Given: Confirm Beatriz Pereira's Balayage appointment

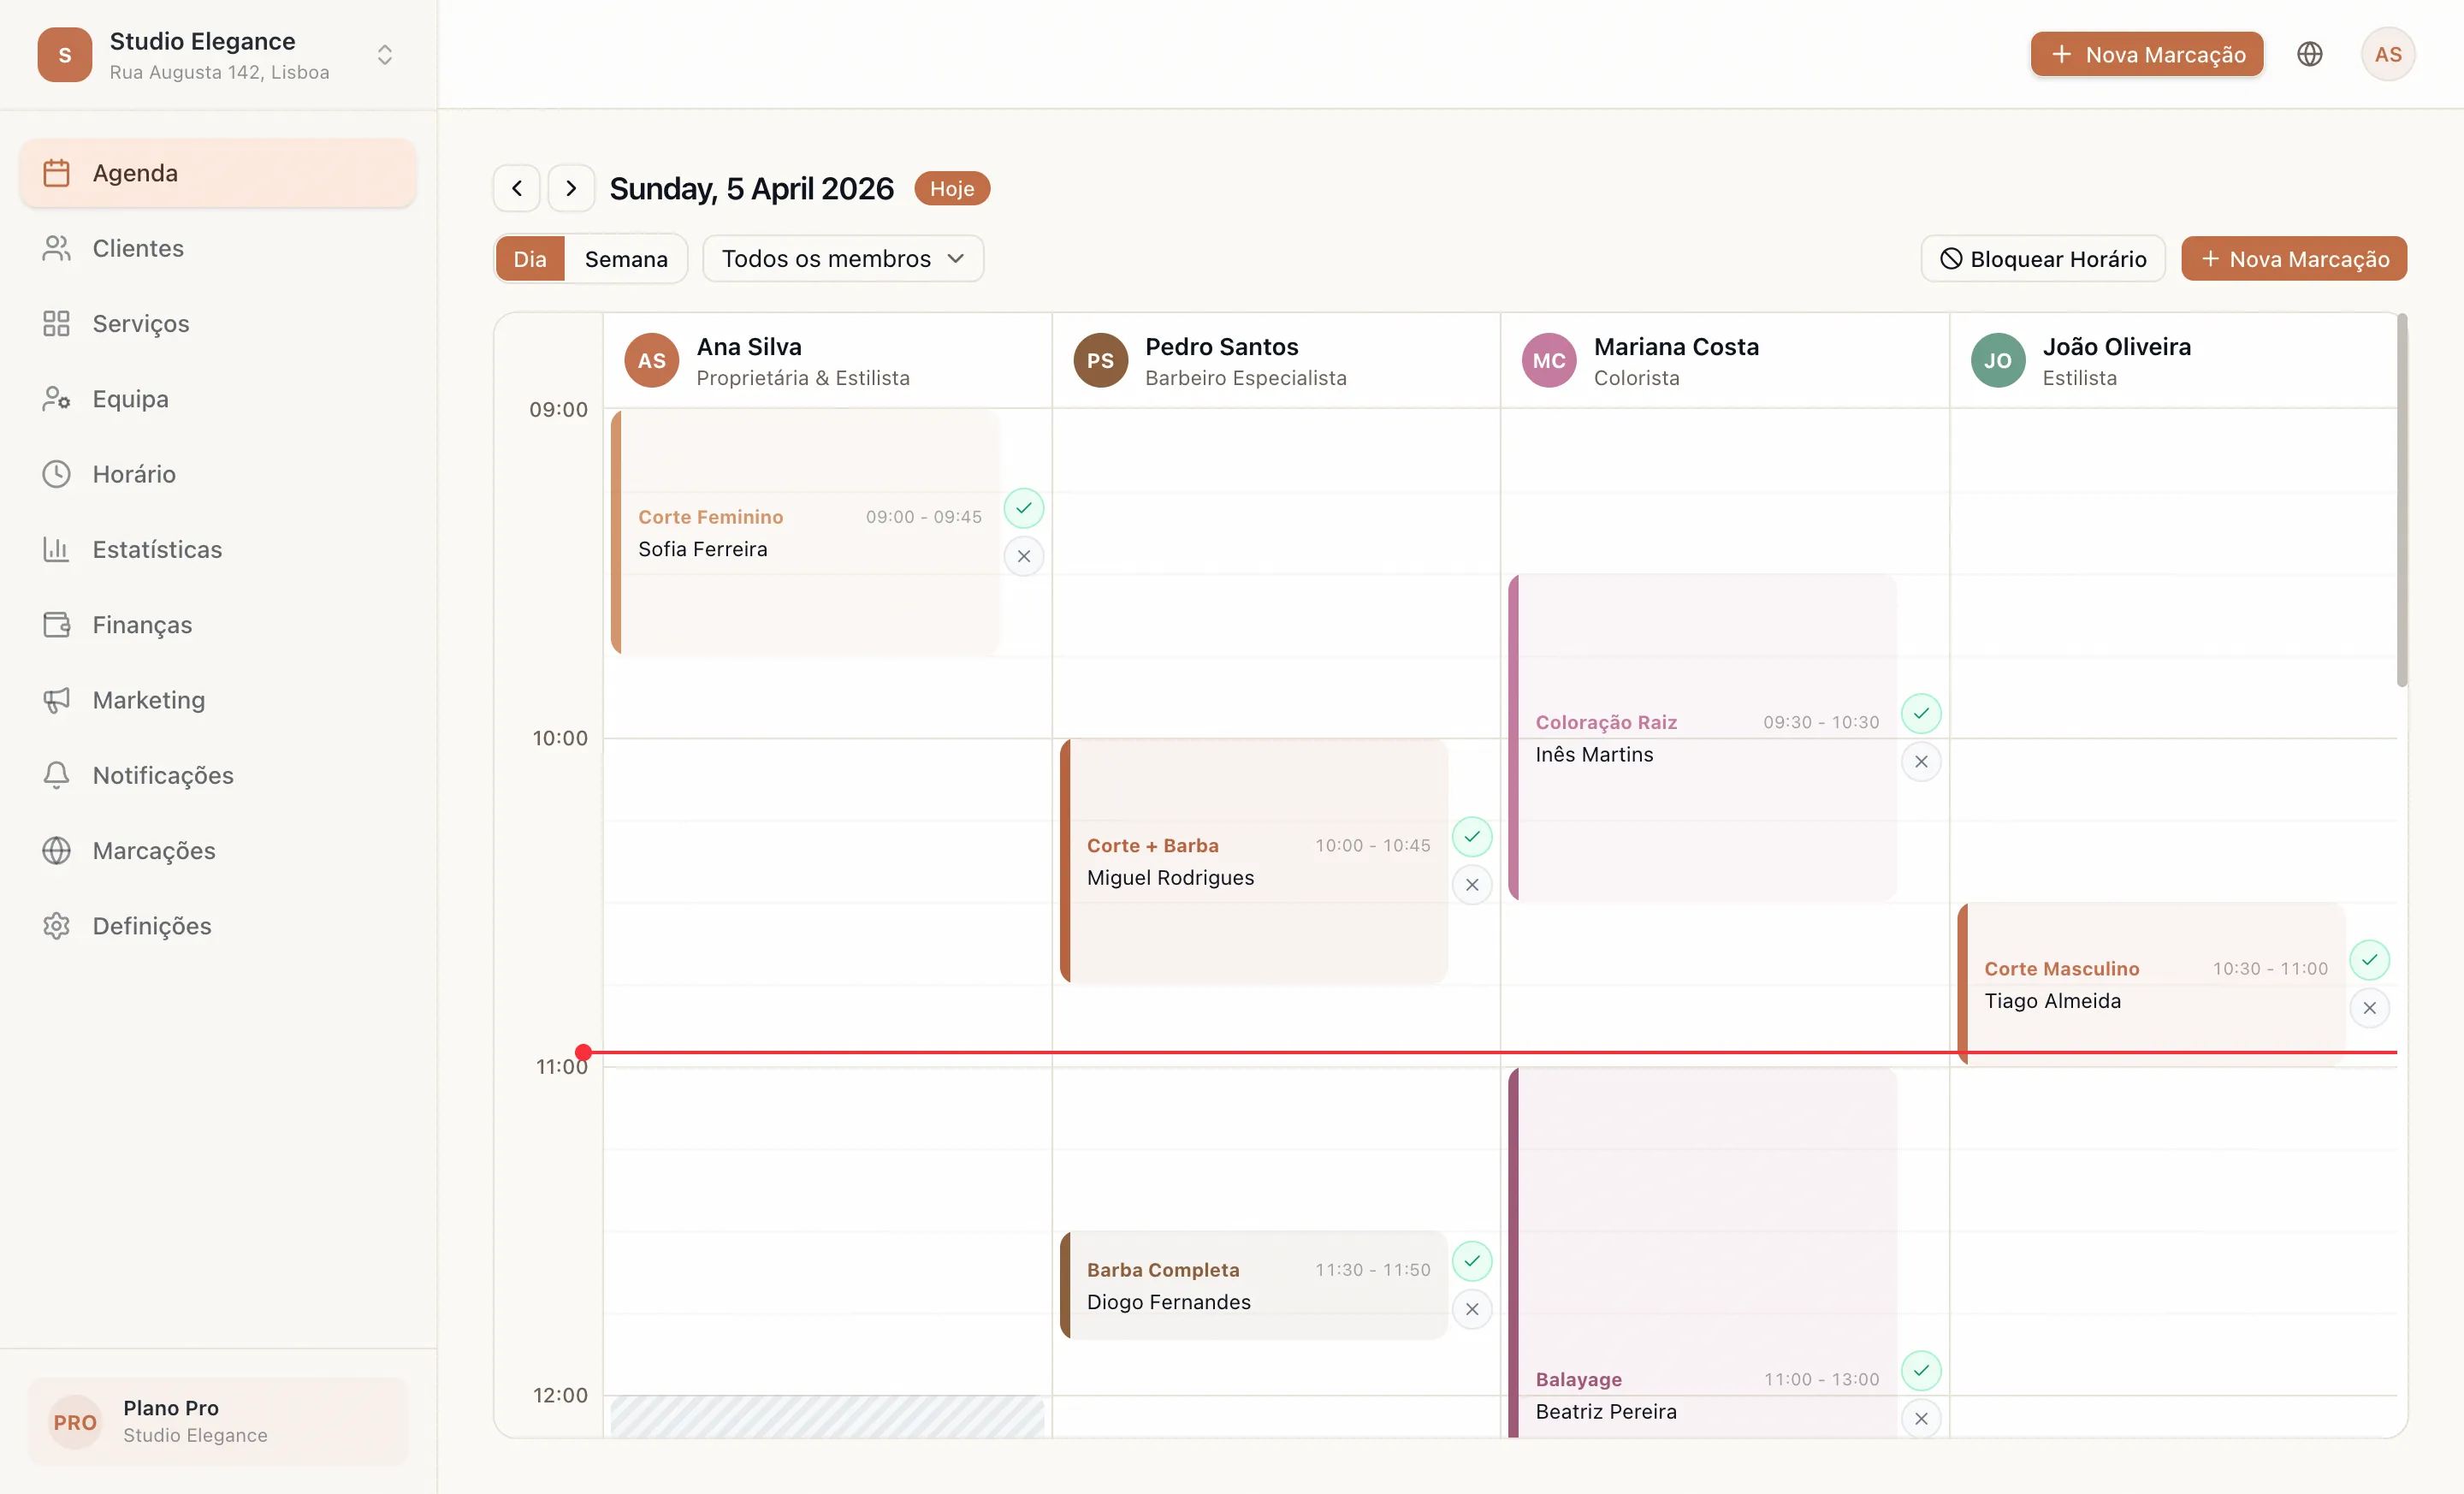Looking at the screenshot, I should (1921, 1370).
